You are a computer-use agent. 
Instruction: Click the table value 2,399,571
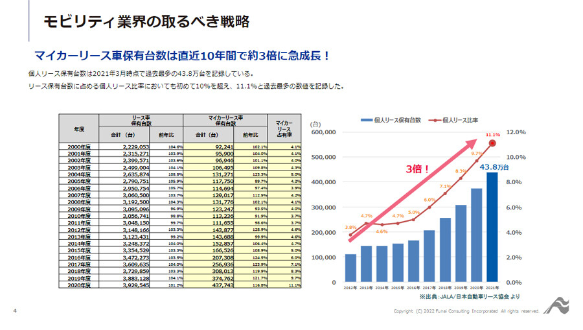(x=136, y=161)
